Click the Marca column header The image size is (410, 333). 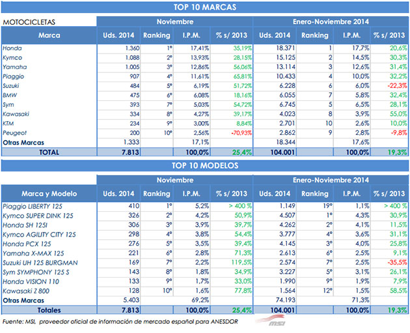[x=49, y=35]
